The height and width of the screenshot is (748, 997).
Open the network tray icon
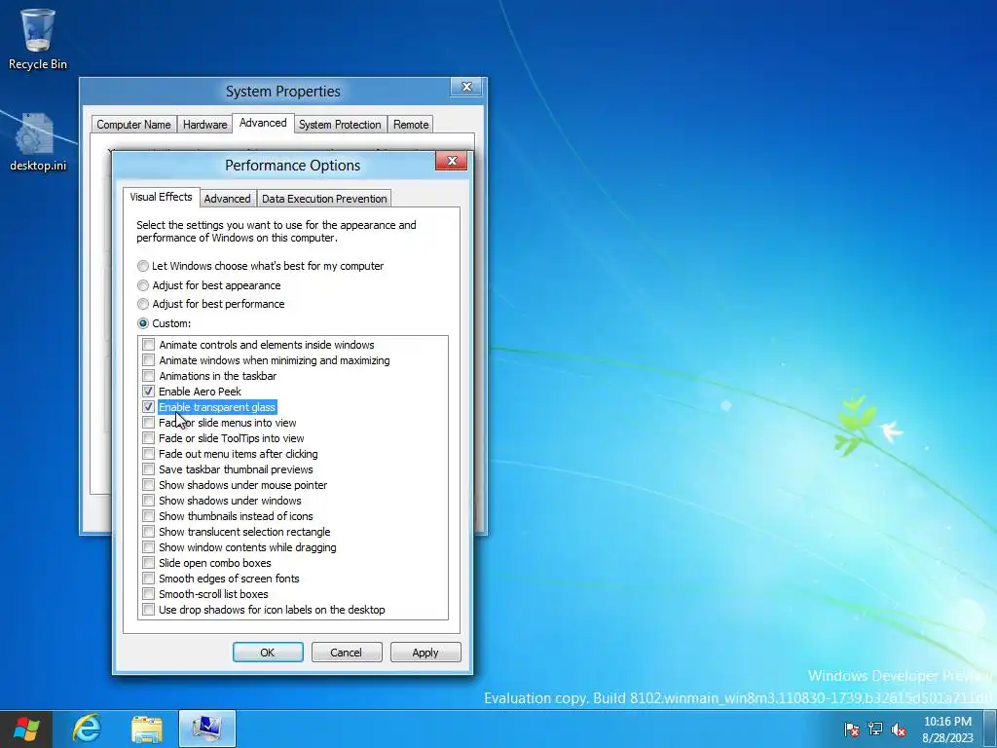(875, 729)
